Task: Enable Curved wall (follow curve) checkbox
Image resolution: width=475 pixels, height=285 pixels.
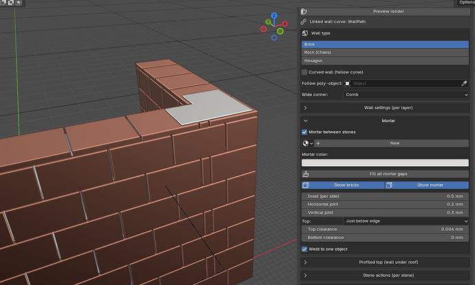Action: 304,72
